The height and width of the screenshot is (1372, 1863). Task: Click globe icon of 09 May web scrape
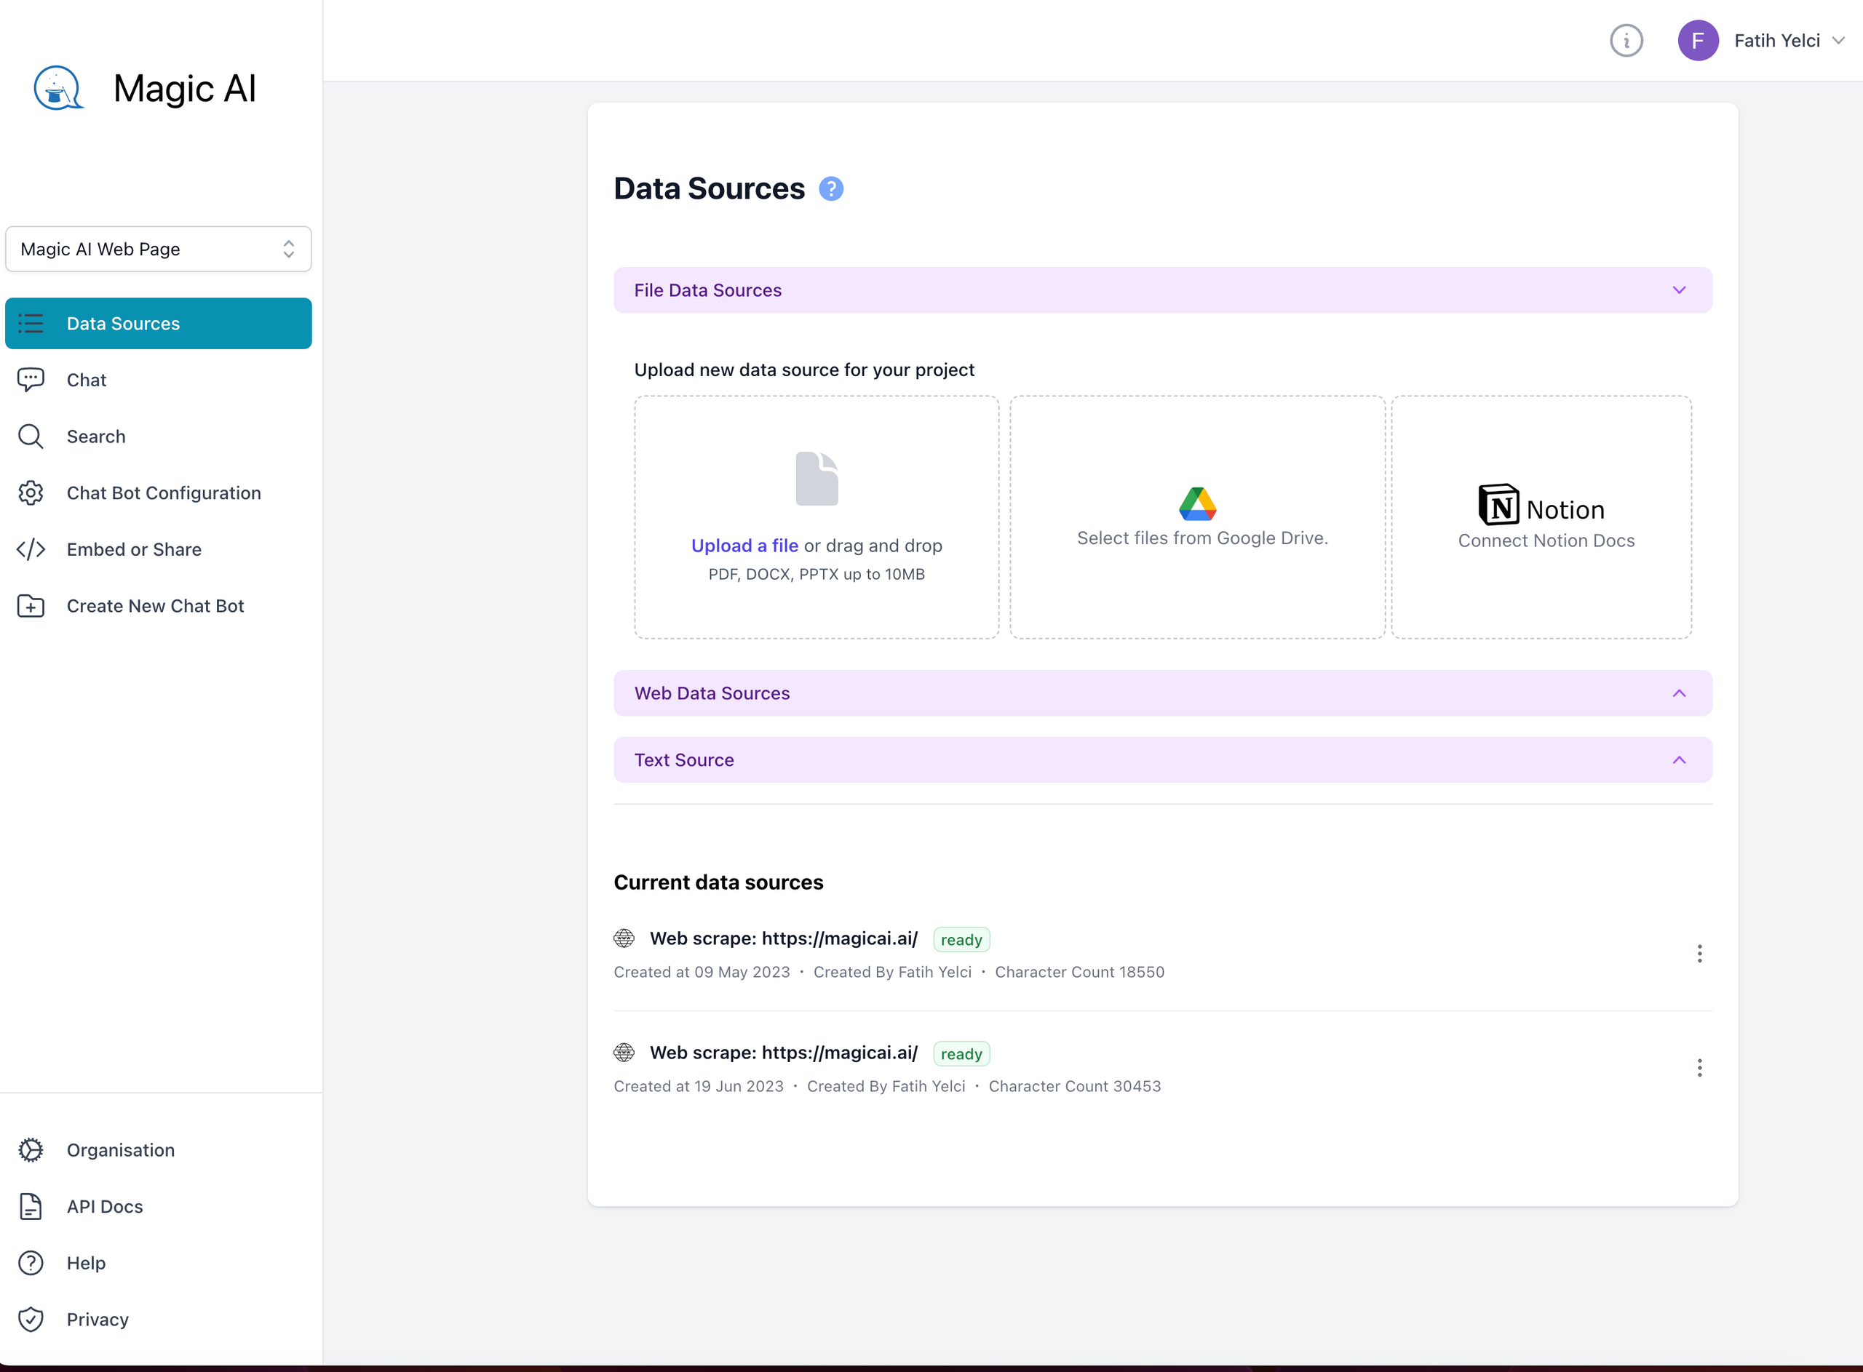624,938
